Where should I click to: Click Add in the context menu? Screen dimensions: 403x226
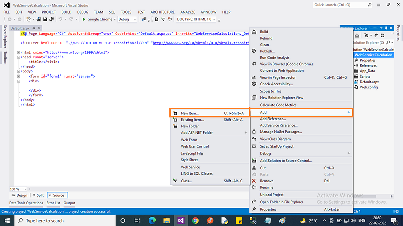point(301,112)
